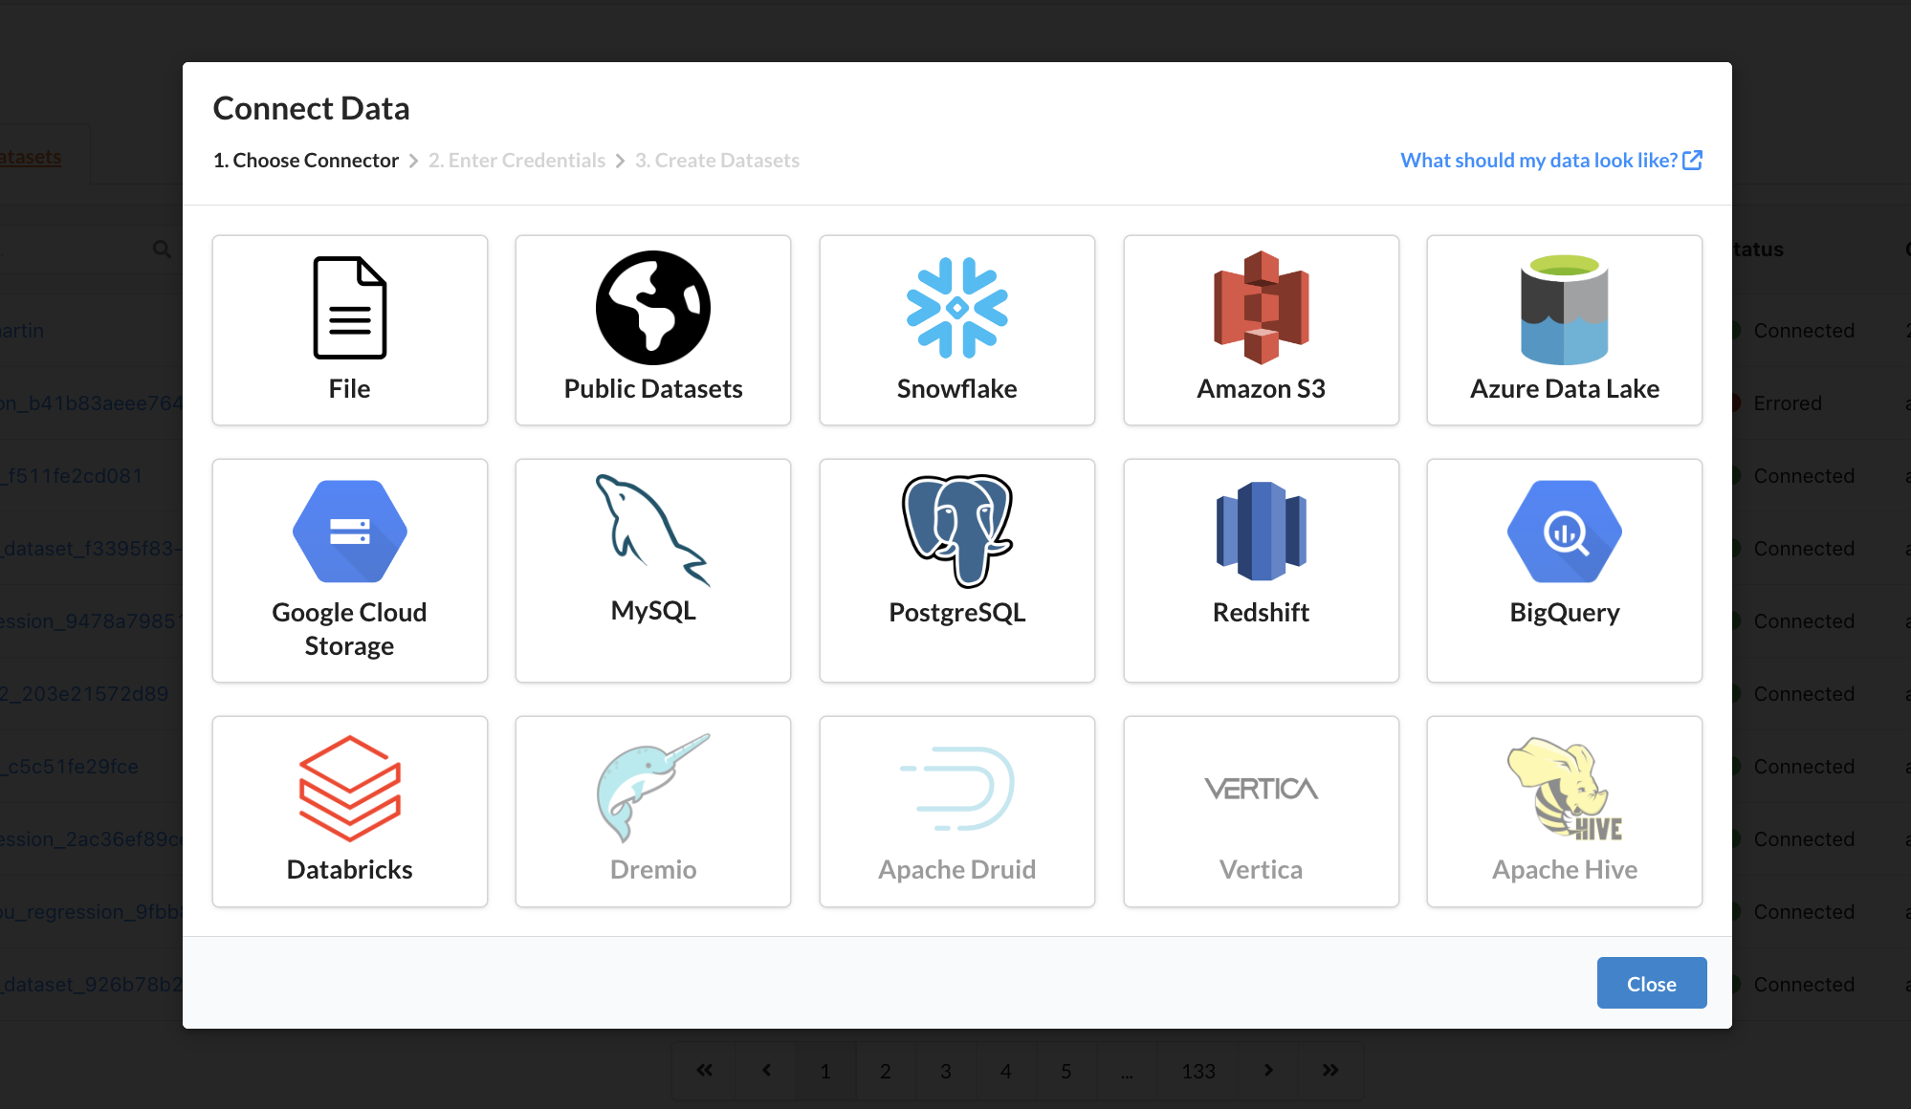The width and height of the screenshot is (1911, 1109).
Task: Choose the Public Datasets globe icon
Action: [653, 308]
